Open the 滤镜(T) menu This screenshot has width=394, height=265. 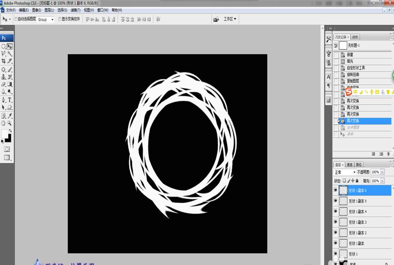click(76, 10)
